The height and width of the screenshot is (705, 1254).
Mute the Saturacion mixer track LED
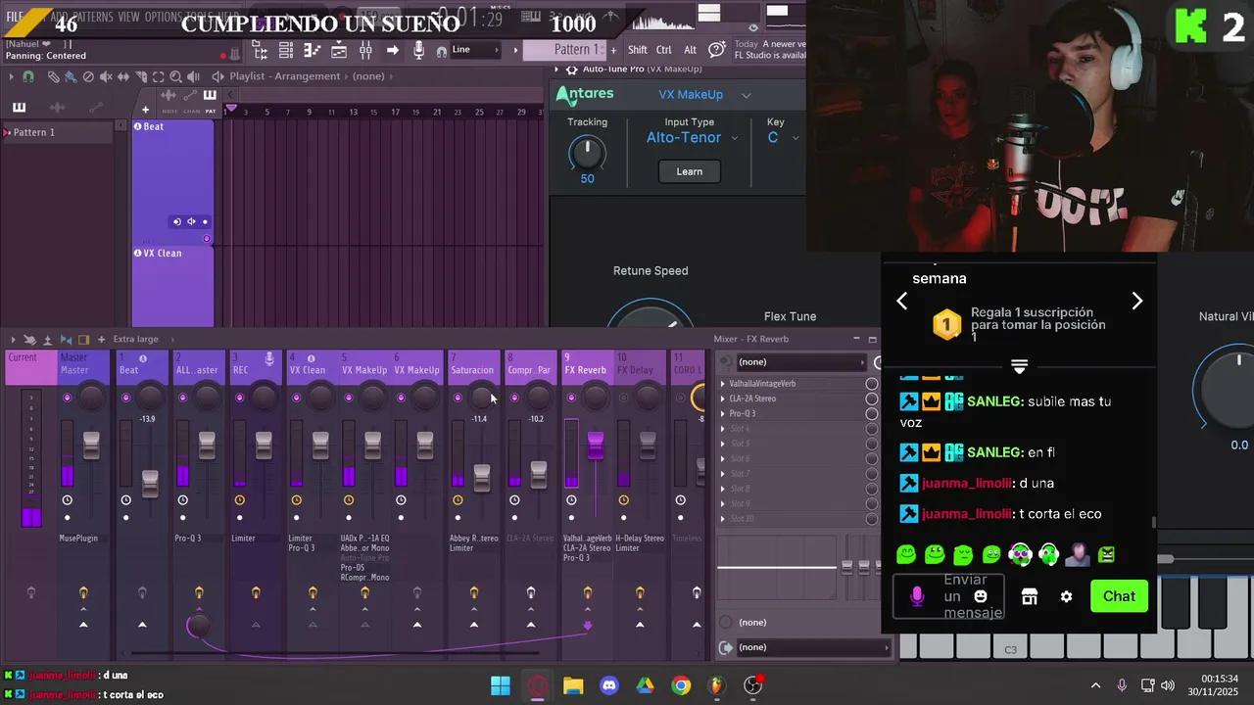click(x=458, y=398)
